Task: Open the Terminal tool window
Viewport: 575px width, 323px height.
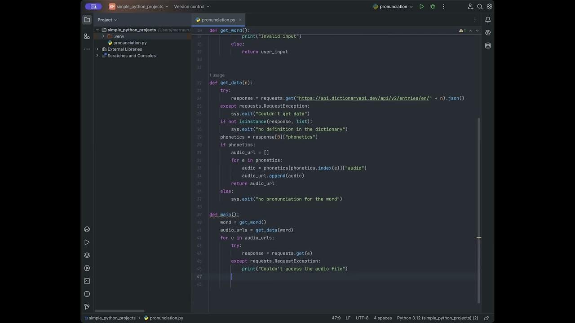Action: 87,281
